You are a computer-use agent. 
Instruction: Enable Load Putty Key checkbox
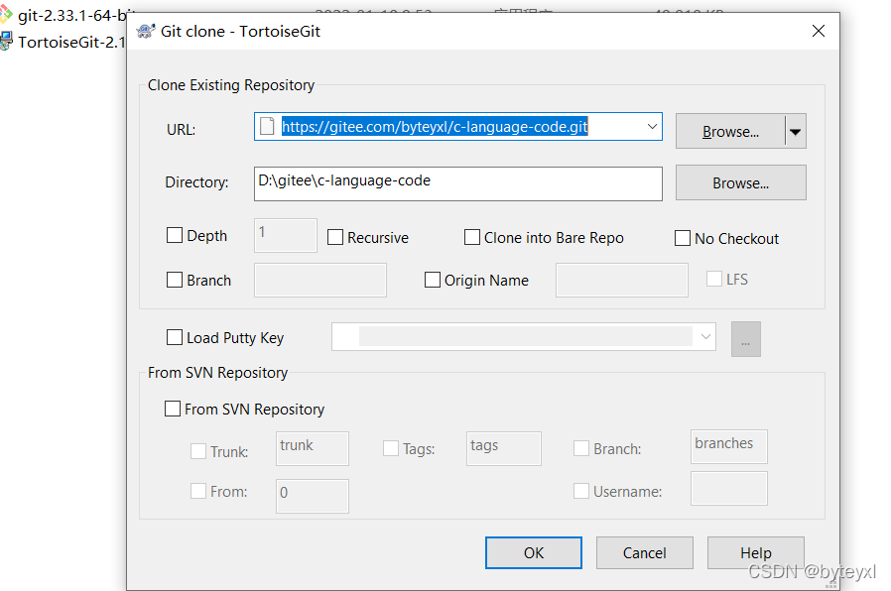[175, 337]
